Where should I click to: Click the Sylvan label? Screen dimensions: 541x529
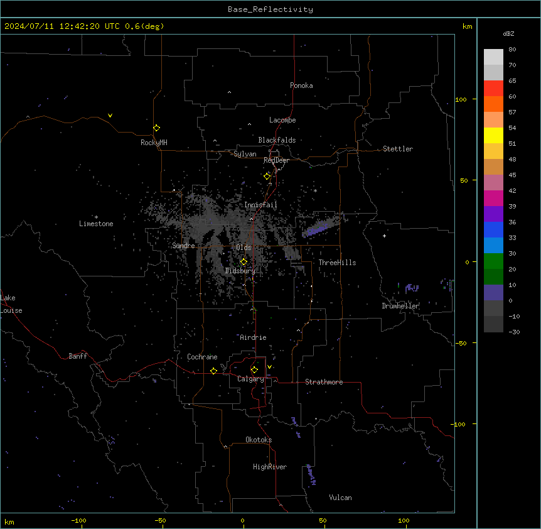coord(245,154)
